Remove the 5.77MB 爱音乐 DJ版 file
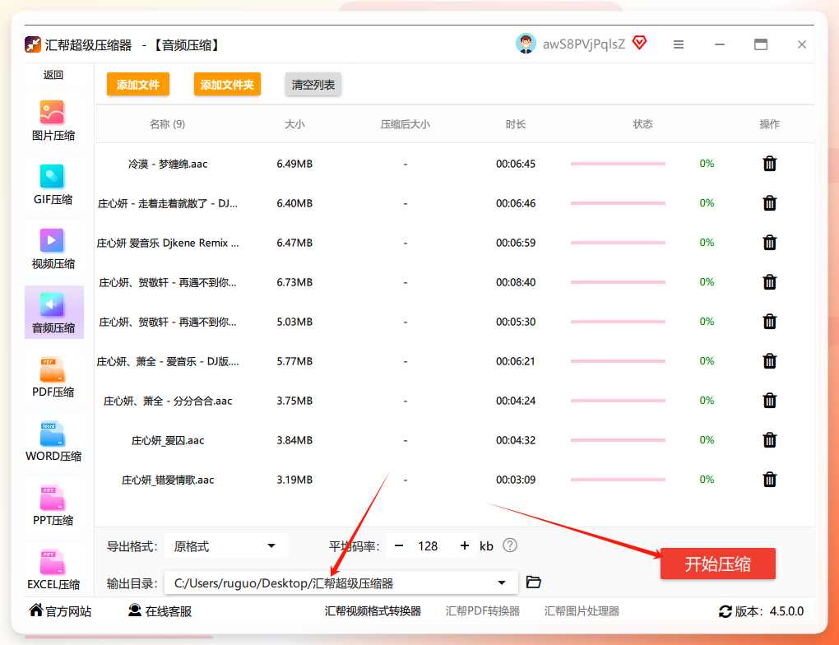Viewport: 839px width, 645px height. click(x=769, y=361)
